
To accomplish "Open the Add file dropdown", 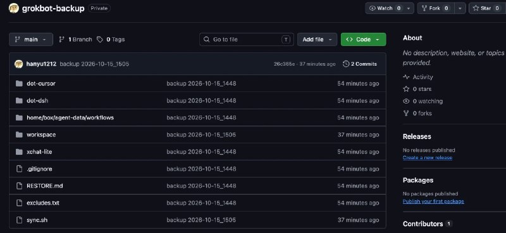I will [318, 39].
